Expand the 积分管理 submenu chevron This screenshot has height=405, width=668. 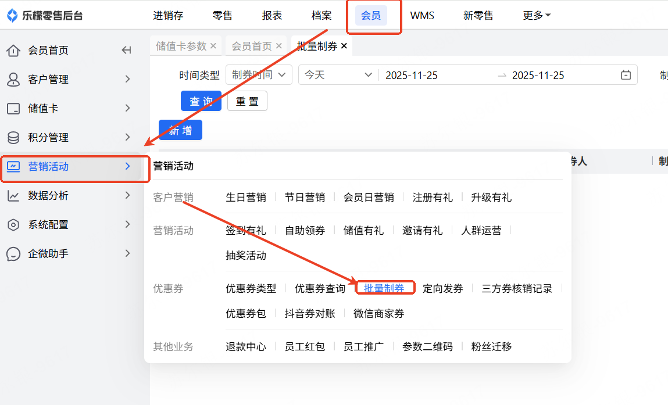(x=127, y=137)
